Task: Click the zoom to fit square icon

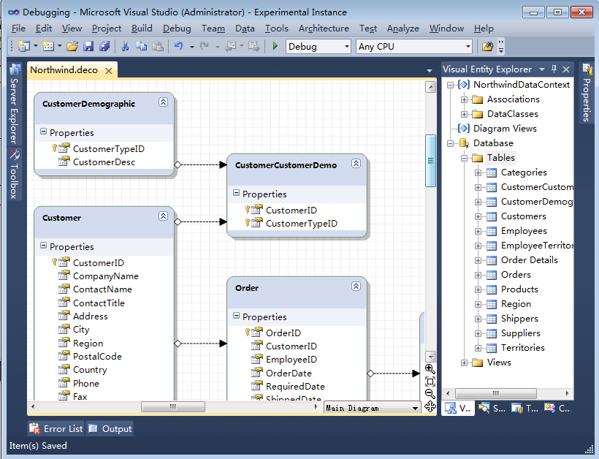Action: point(430,382)
